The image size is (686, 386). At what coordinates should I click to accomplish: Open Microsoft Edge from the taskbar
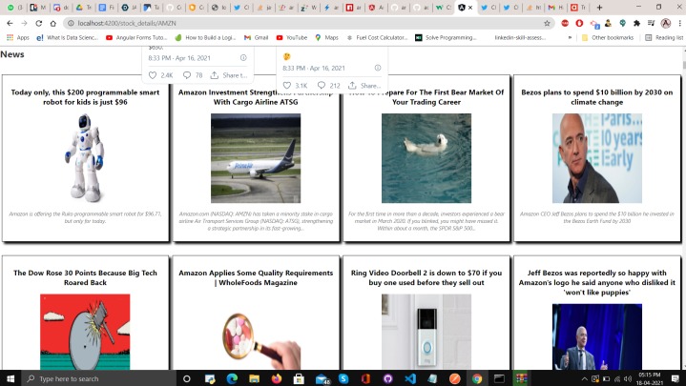(232, 378)
